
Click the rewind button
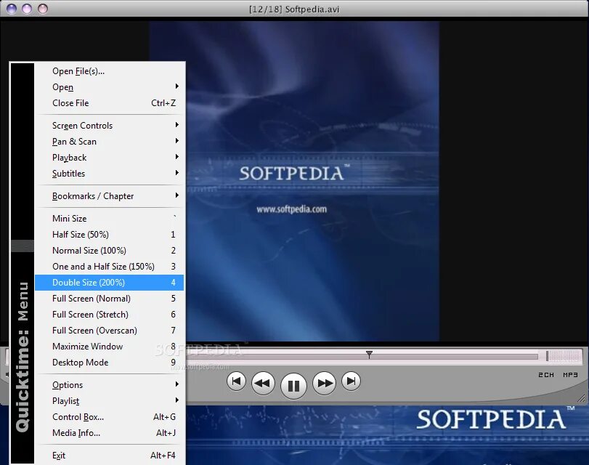pos(263,383)
